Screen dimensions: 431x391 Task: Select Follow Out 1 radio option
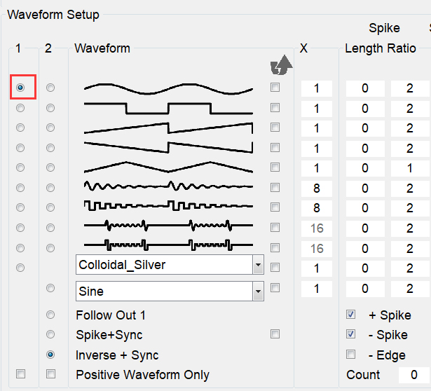pos(50,315)
